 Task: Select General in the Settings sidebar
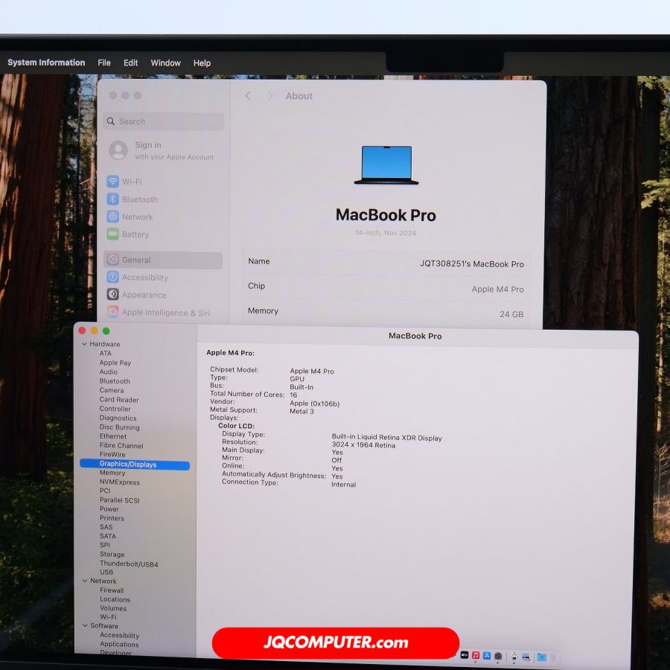163,260
